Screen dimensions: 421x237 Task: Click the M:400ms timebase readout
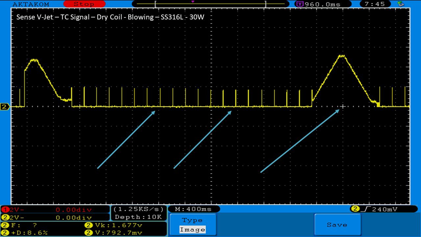click(x=194, y=209)
